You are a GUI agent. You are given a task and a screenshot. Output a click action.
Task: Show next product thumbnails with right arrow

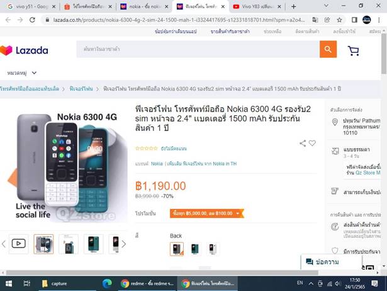coord(124,244)
